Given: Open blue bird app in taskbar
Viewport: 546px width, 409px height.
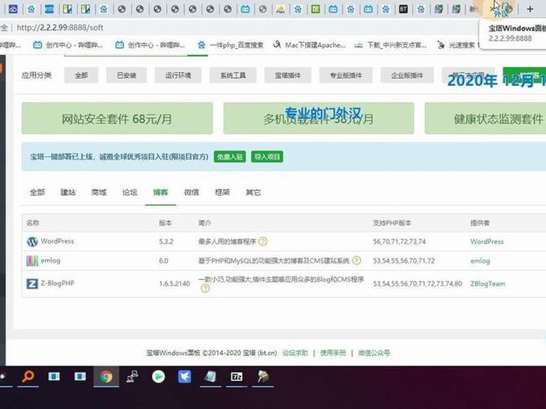Looking at the screenshot, I should tap(184, 377).
